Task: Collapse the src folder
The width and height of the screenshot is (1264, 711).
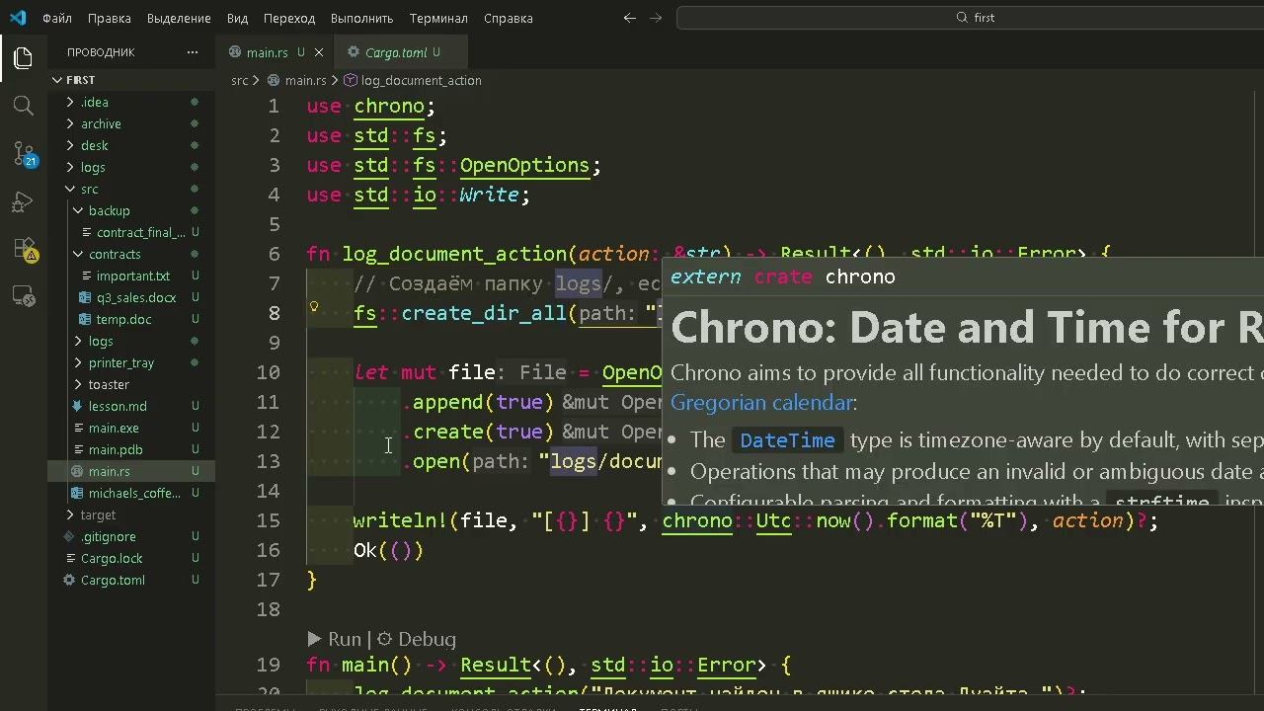Action: (70, 189)
